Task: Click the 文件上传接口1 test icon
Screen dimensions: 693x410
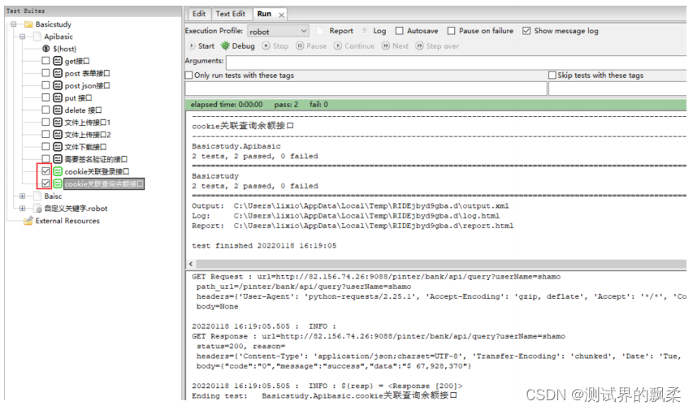Action: (58, 122)
